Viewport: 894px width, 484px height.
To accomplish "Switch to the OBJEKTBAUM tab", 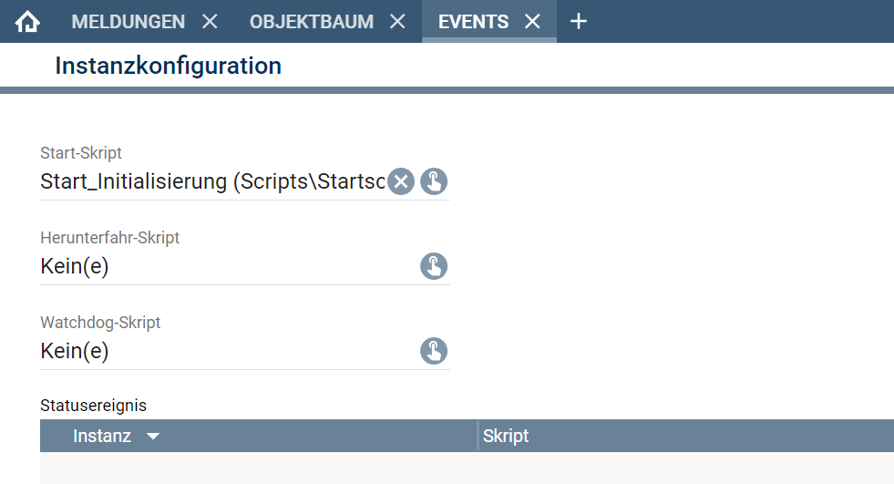I will pyautogui.click(x=312, y=22).
